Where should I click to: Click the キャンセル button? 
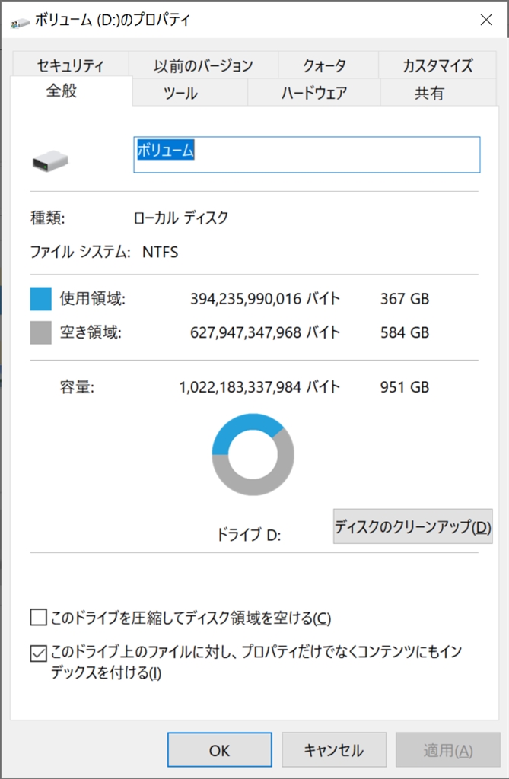334,749
